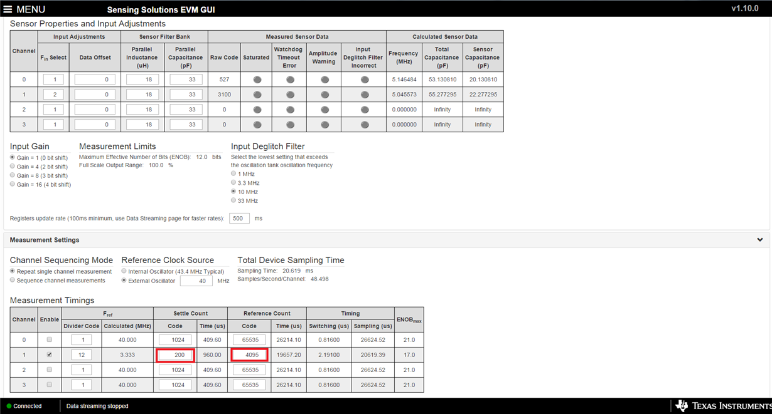Click channel 2 Data Offset field
The width and height of the screenshot is (772, 414).
click(95, 110)
